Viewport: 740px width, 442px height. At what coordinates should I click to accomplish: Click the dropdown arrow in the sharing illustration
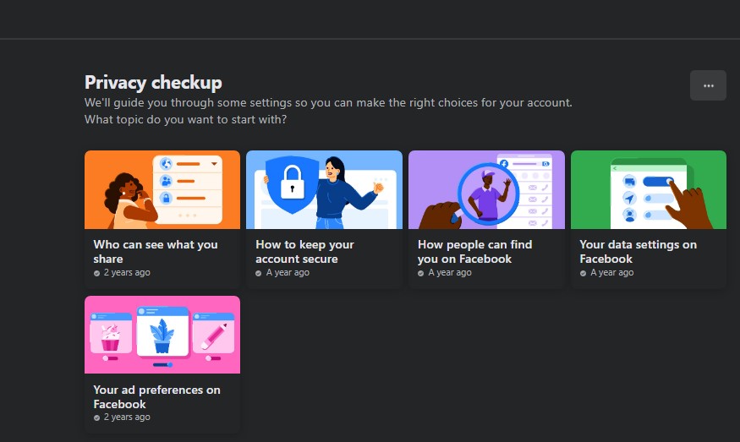click(214, 163)
